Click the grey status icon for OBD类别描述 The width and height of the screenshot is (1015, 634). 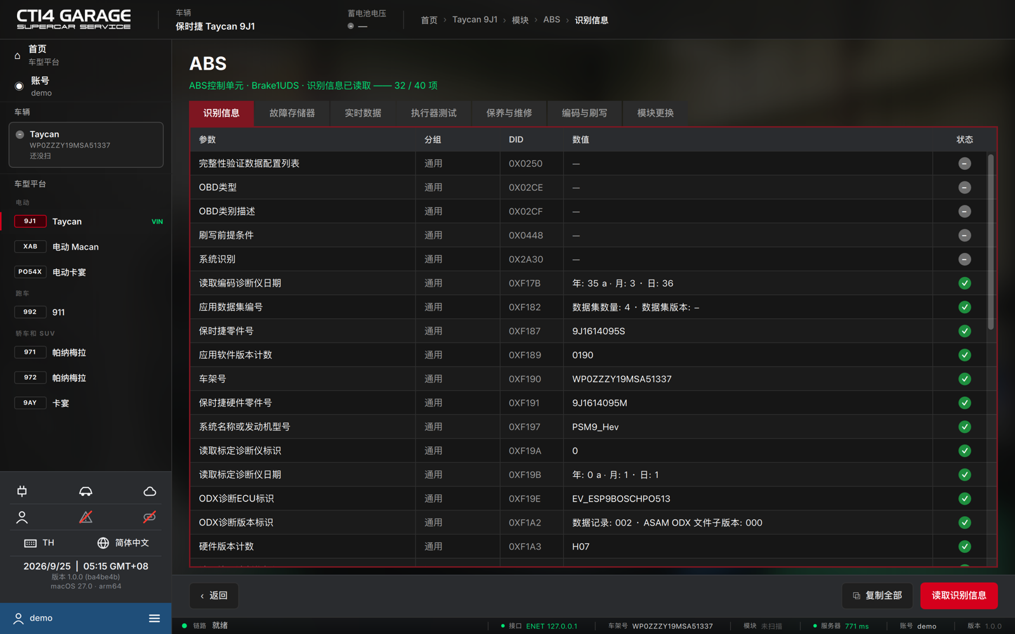(964, 211)
